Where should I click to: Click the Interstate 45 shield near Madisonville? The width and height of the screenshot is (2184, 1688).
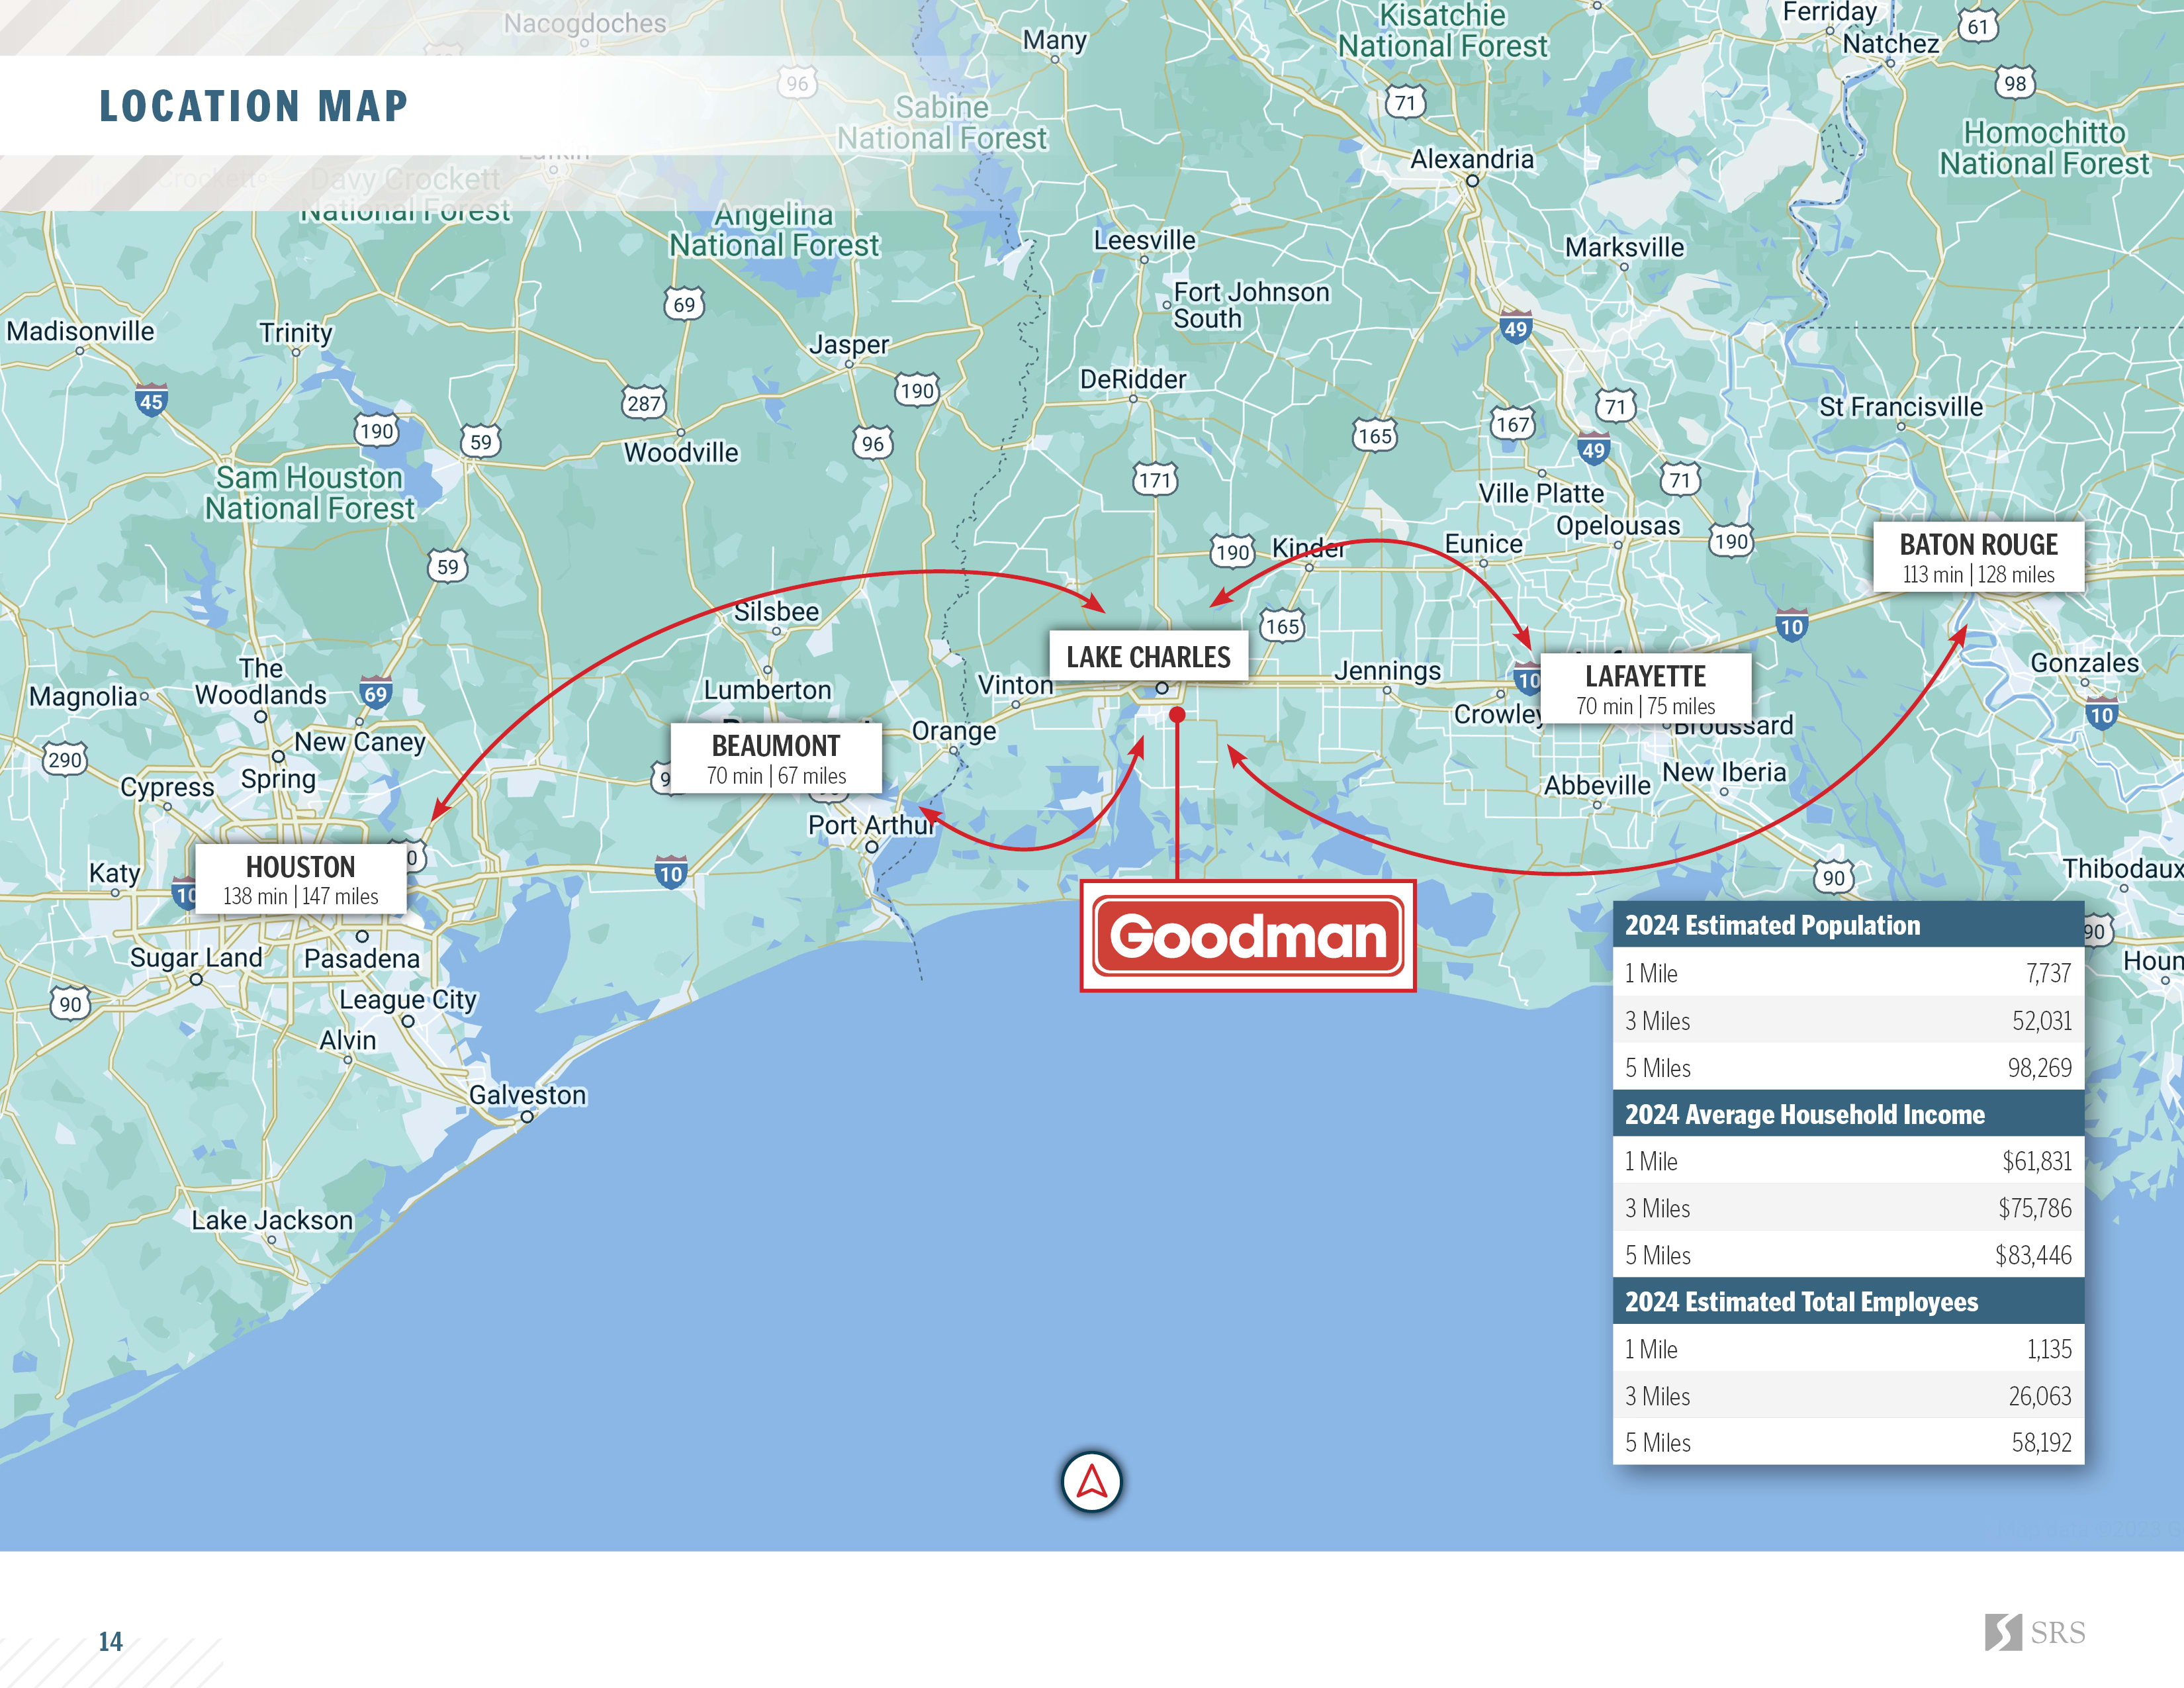(151, 400)
